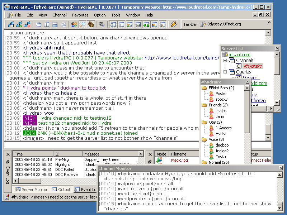Close the Event Log panel with X
The width and height of the screenshot is (287, 215).
[8, 154]
